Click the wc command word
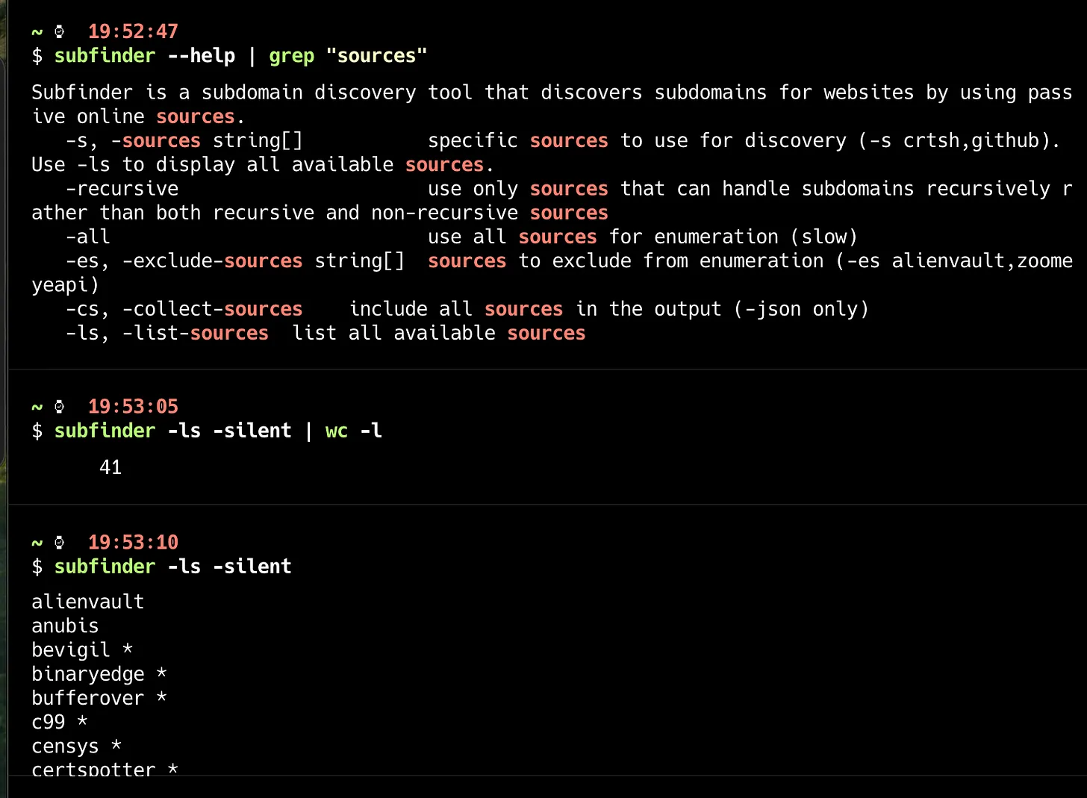Viewport: 1087px width, 798px height. [x=337, y=431]
